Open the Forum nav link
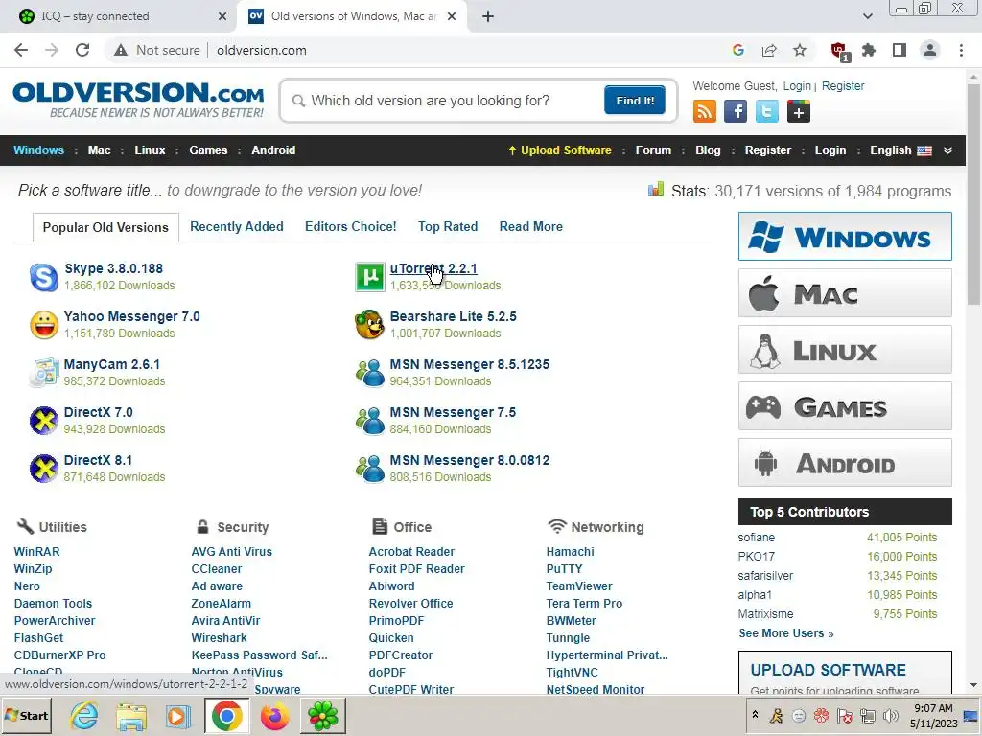The image size is (982, 736). point(653,150)
